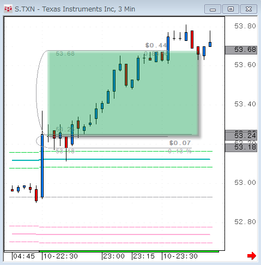Click the 0.13 % label

click(180, 151)
